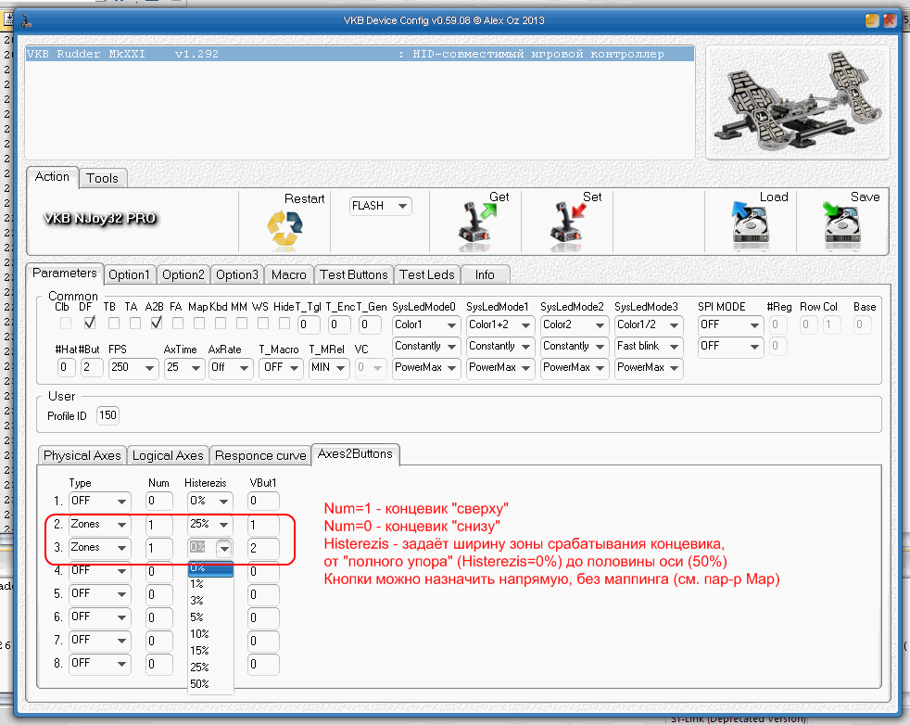Switch to Physical Axes tab
The height and width of the screenshot is (725, 910).
(82, 455)
